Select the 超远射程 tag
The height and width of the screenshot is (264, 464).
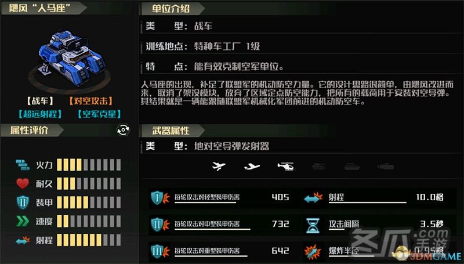(x=40, y=114)
